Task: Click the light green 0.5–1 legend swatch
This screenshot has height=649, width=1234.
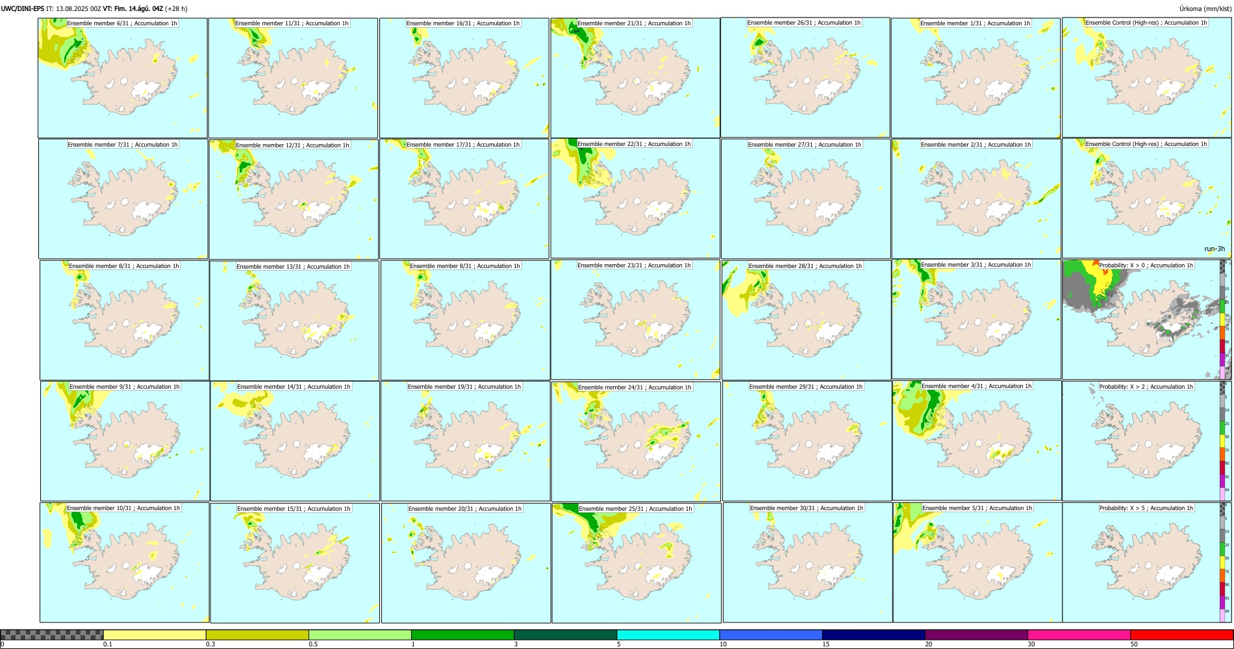Action: click(x=360, y=635)
